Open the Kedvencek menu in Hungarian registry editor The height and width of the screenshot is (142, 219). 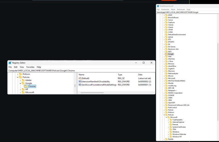click(181, 10)
